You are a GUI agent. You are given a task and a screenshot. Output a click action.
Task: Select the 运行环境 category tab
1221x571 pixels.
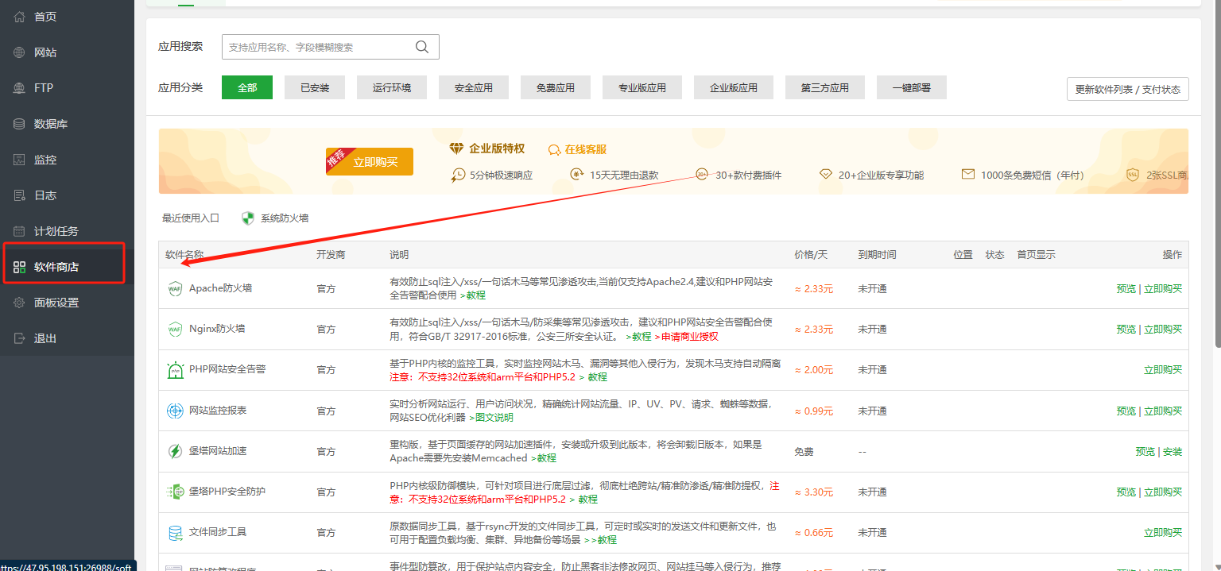click(x=392, y=87)
